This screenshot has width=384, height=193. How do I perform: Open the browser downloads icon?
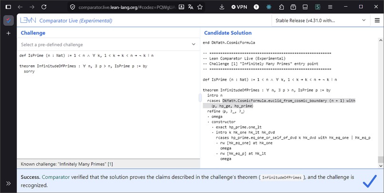pyautogui.click(x=222, y=7)
